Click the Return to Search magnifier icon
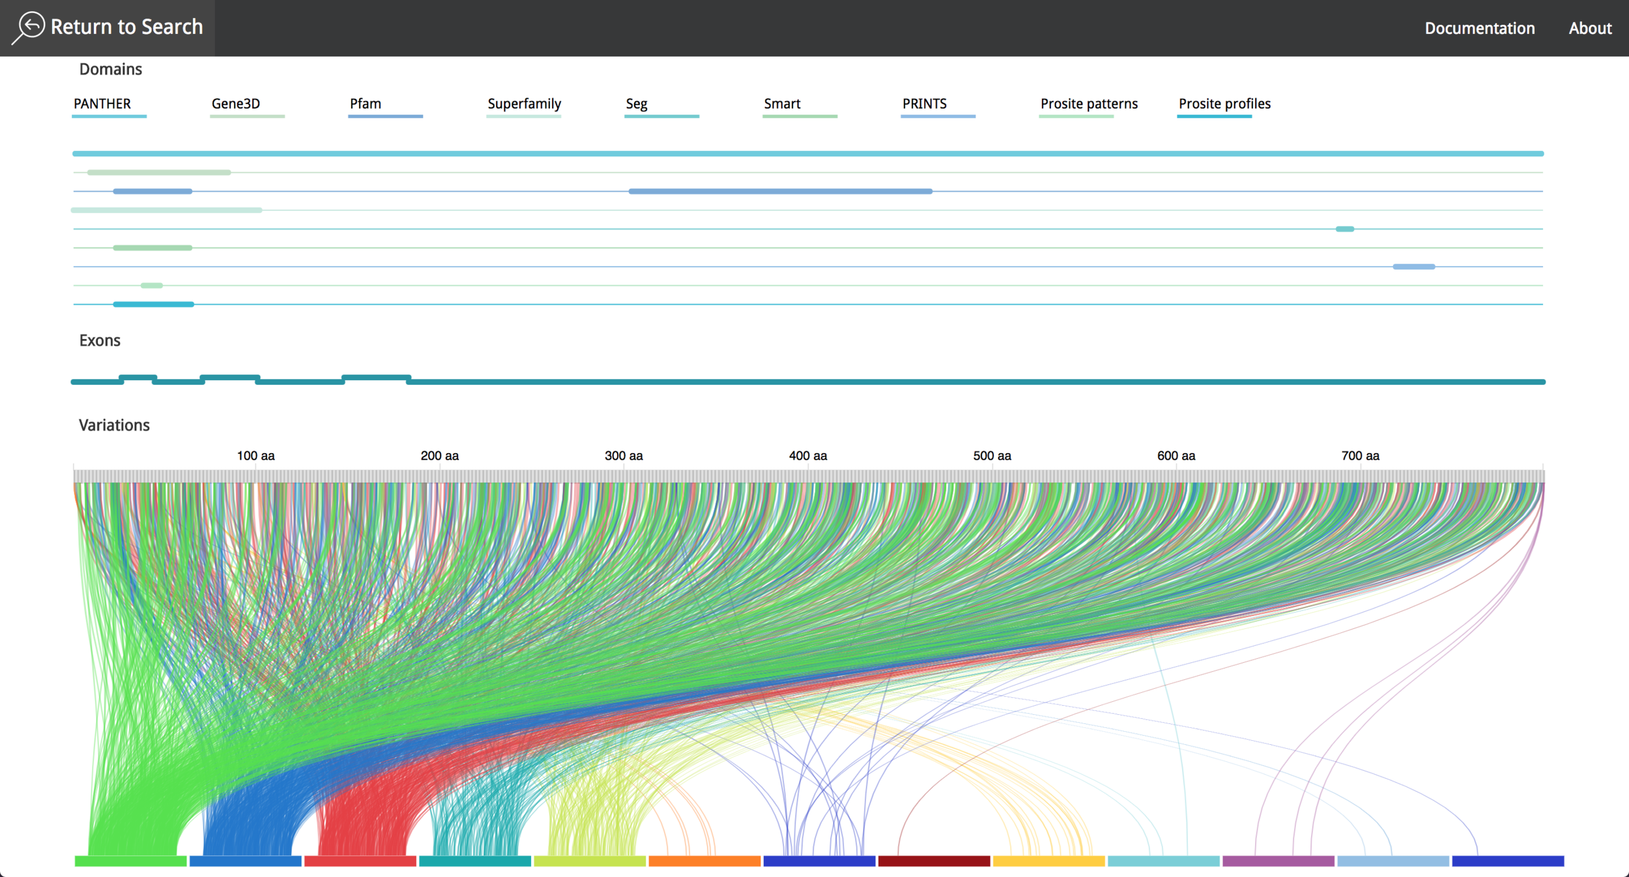1629x877 pixels. click(29, 28)
